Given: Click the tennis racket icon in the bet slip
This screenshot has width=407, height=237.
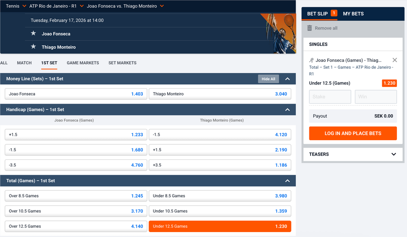Looking at the screenshot, I should coord(311,60).
